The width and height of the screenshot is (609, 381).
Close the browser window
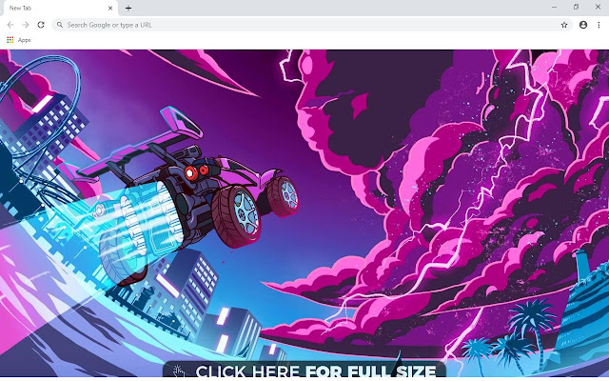598,7
